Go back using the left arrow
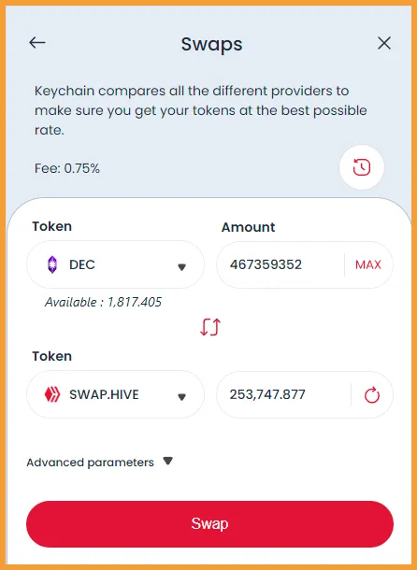 pos(37,43)
